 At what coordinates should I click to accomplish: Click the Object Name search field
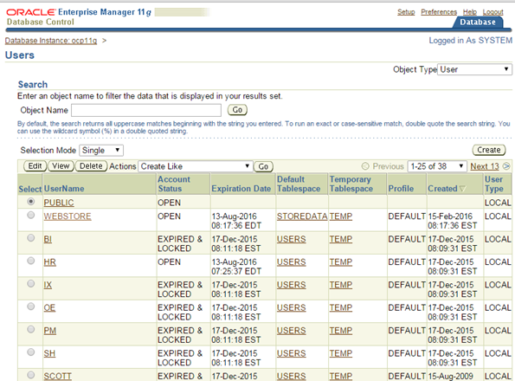pyautogui.click(x=146, y=110)
